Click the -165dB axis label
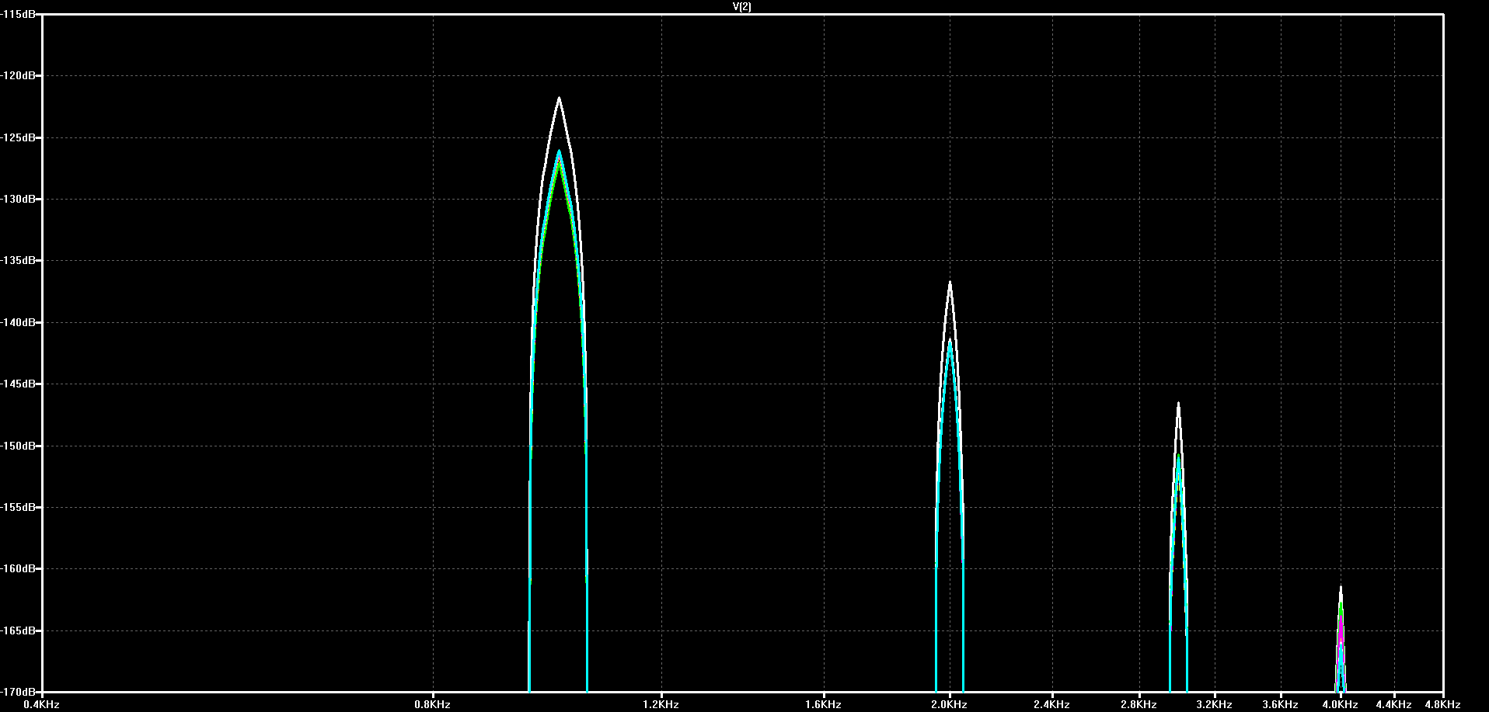 (18, 630)
